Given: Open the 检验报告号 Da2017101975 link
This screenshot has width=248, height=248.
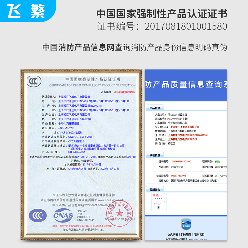Looking at the screenshot, I should pos(179,176).
